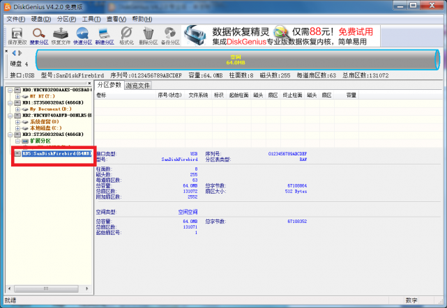Open the 查看(V) menu
The width and height of the screenshot is (447, 308).
click(x=116, y=19)
